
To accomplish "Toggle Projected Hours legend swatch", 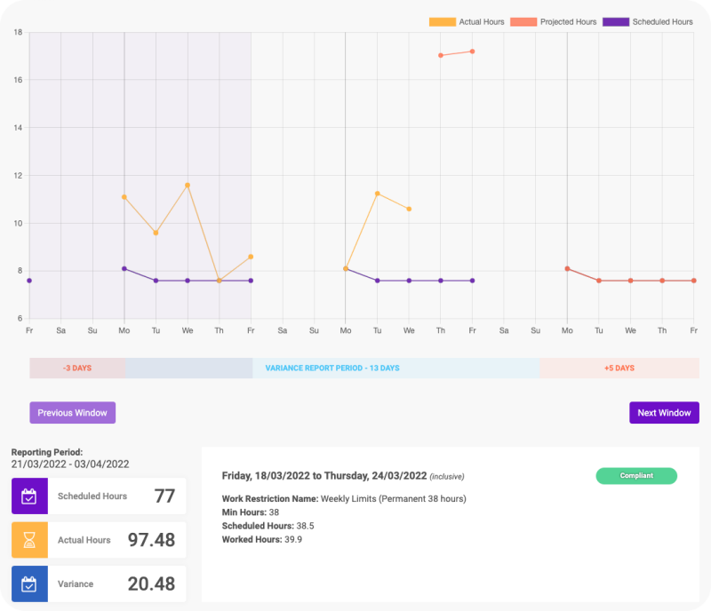I will click(523, 21).
